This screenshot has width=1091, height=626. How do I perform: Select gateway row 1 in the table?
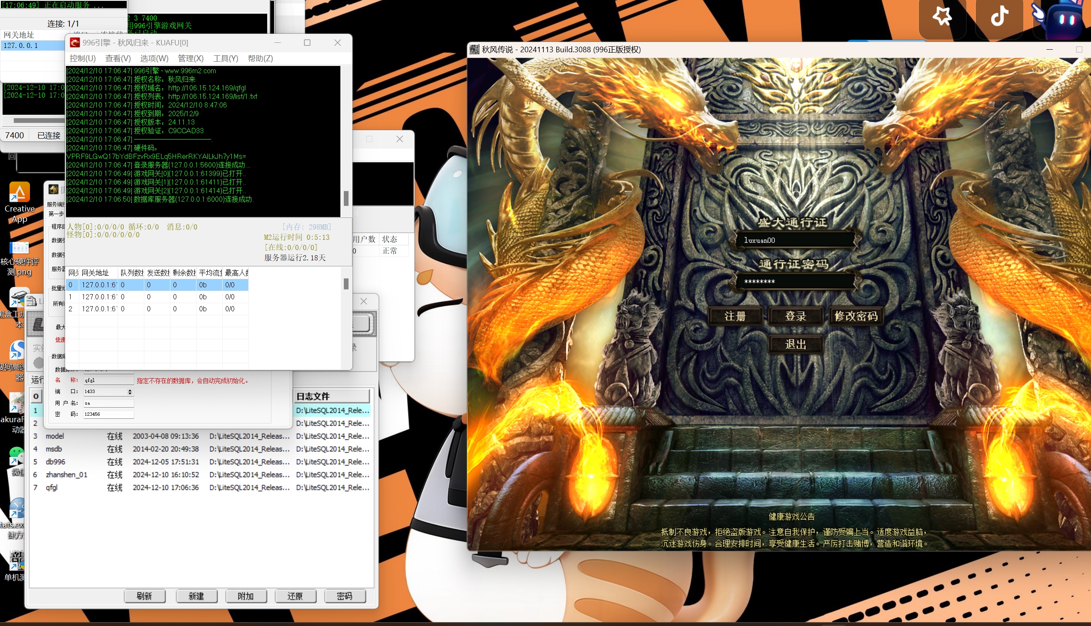[x=157, y=297]
